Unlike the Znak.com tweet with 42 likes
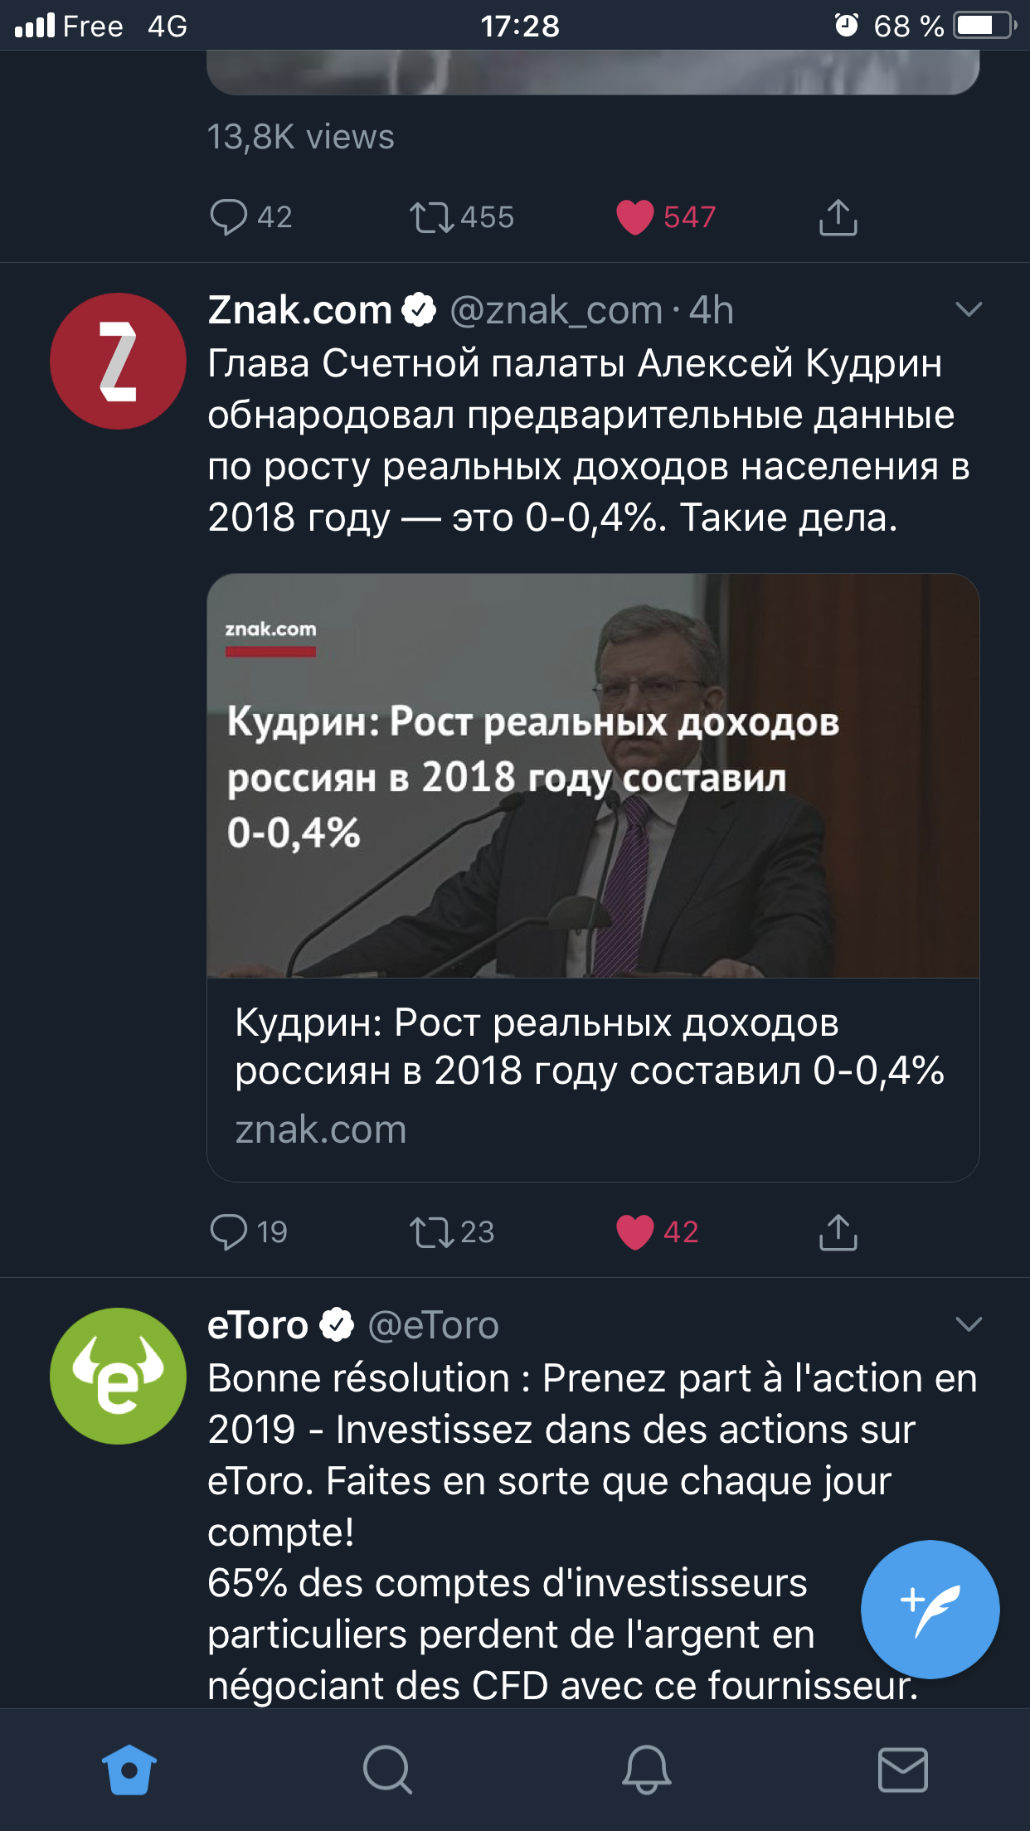 (635, 1231)
